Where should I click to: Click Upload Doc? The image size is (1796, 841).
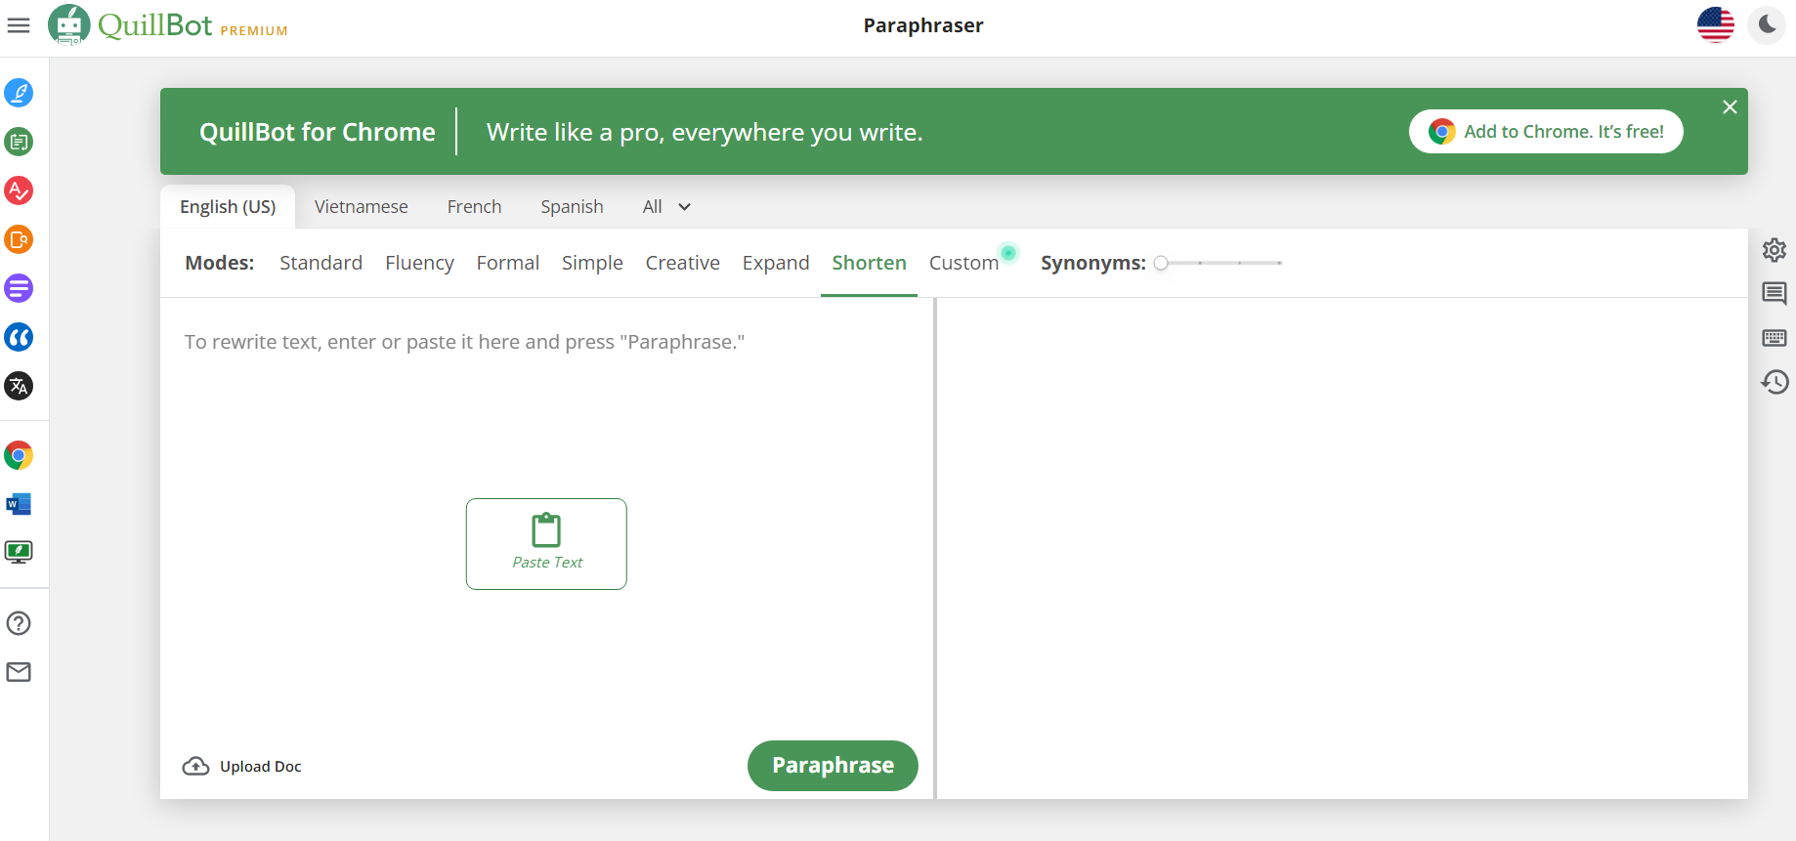[x=242, y=767]
